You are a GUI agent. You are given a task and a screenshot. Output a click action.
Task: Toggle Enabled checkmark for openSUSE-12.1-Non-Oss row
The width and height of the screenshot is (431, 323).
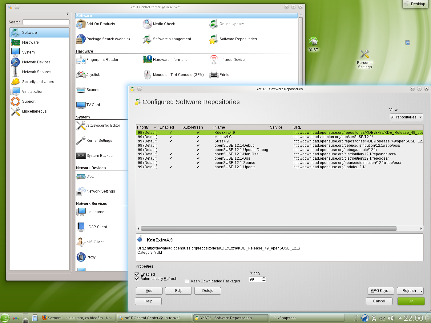(x=171, y=154)
